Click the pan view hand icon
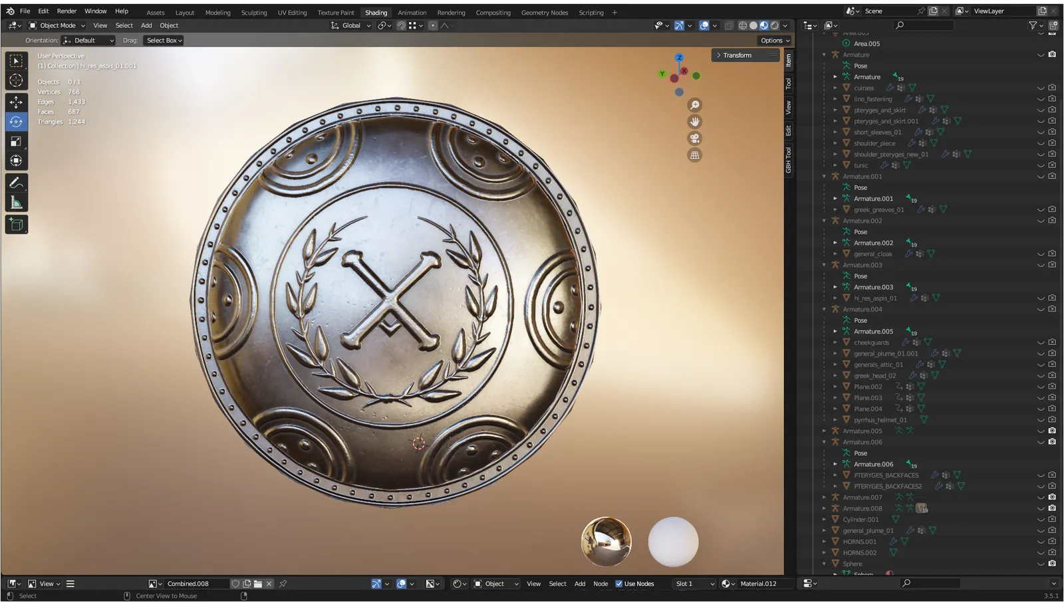The height and width of the screenshot is (602, 1064). (695, 122)
